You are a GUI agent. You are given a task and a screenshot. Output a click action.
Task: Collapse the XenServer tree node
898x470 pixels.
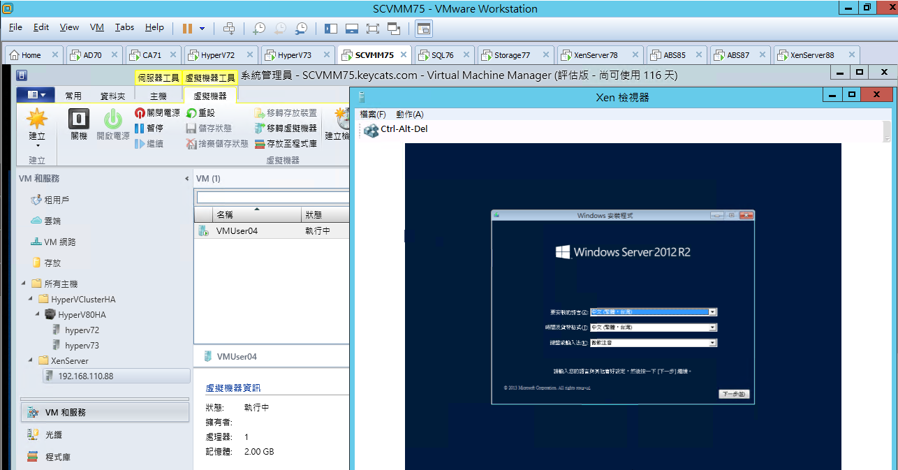pyautogui.click(x=31, y=360)
